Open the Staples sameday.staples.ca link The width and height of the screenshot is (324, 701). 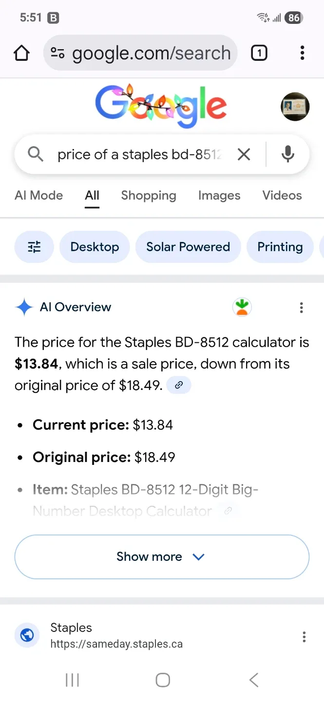116,644
